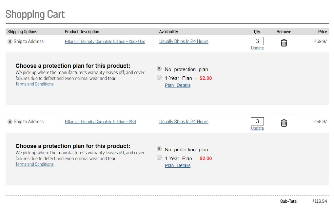Choose 1-Year Plan for PS4 game
The width and height of the screenshot is (334, 208).
159,158
